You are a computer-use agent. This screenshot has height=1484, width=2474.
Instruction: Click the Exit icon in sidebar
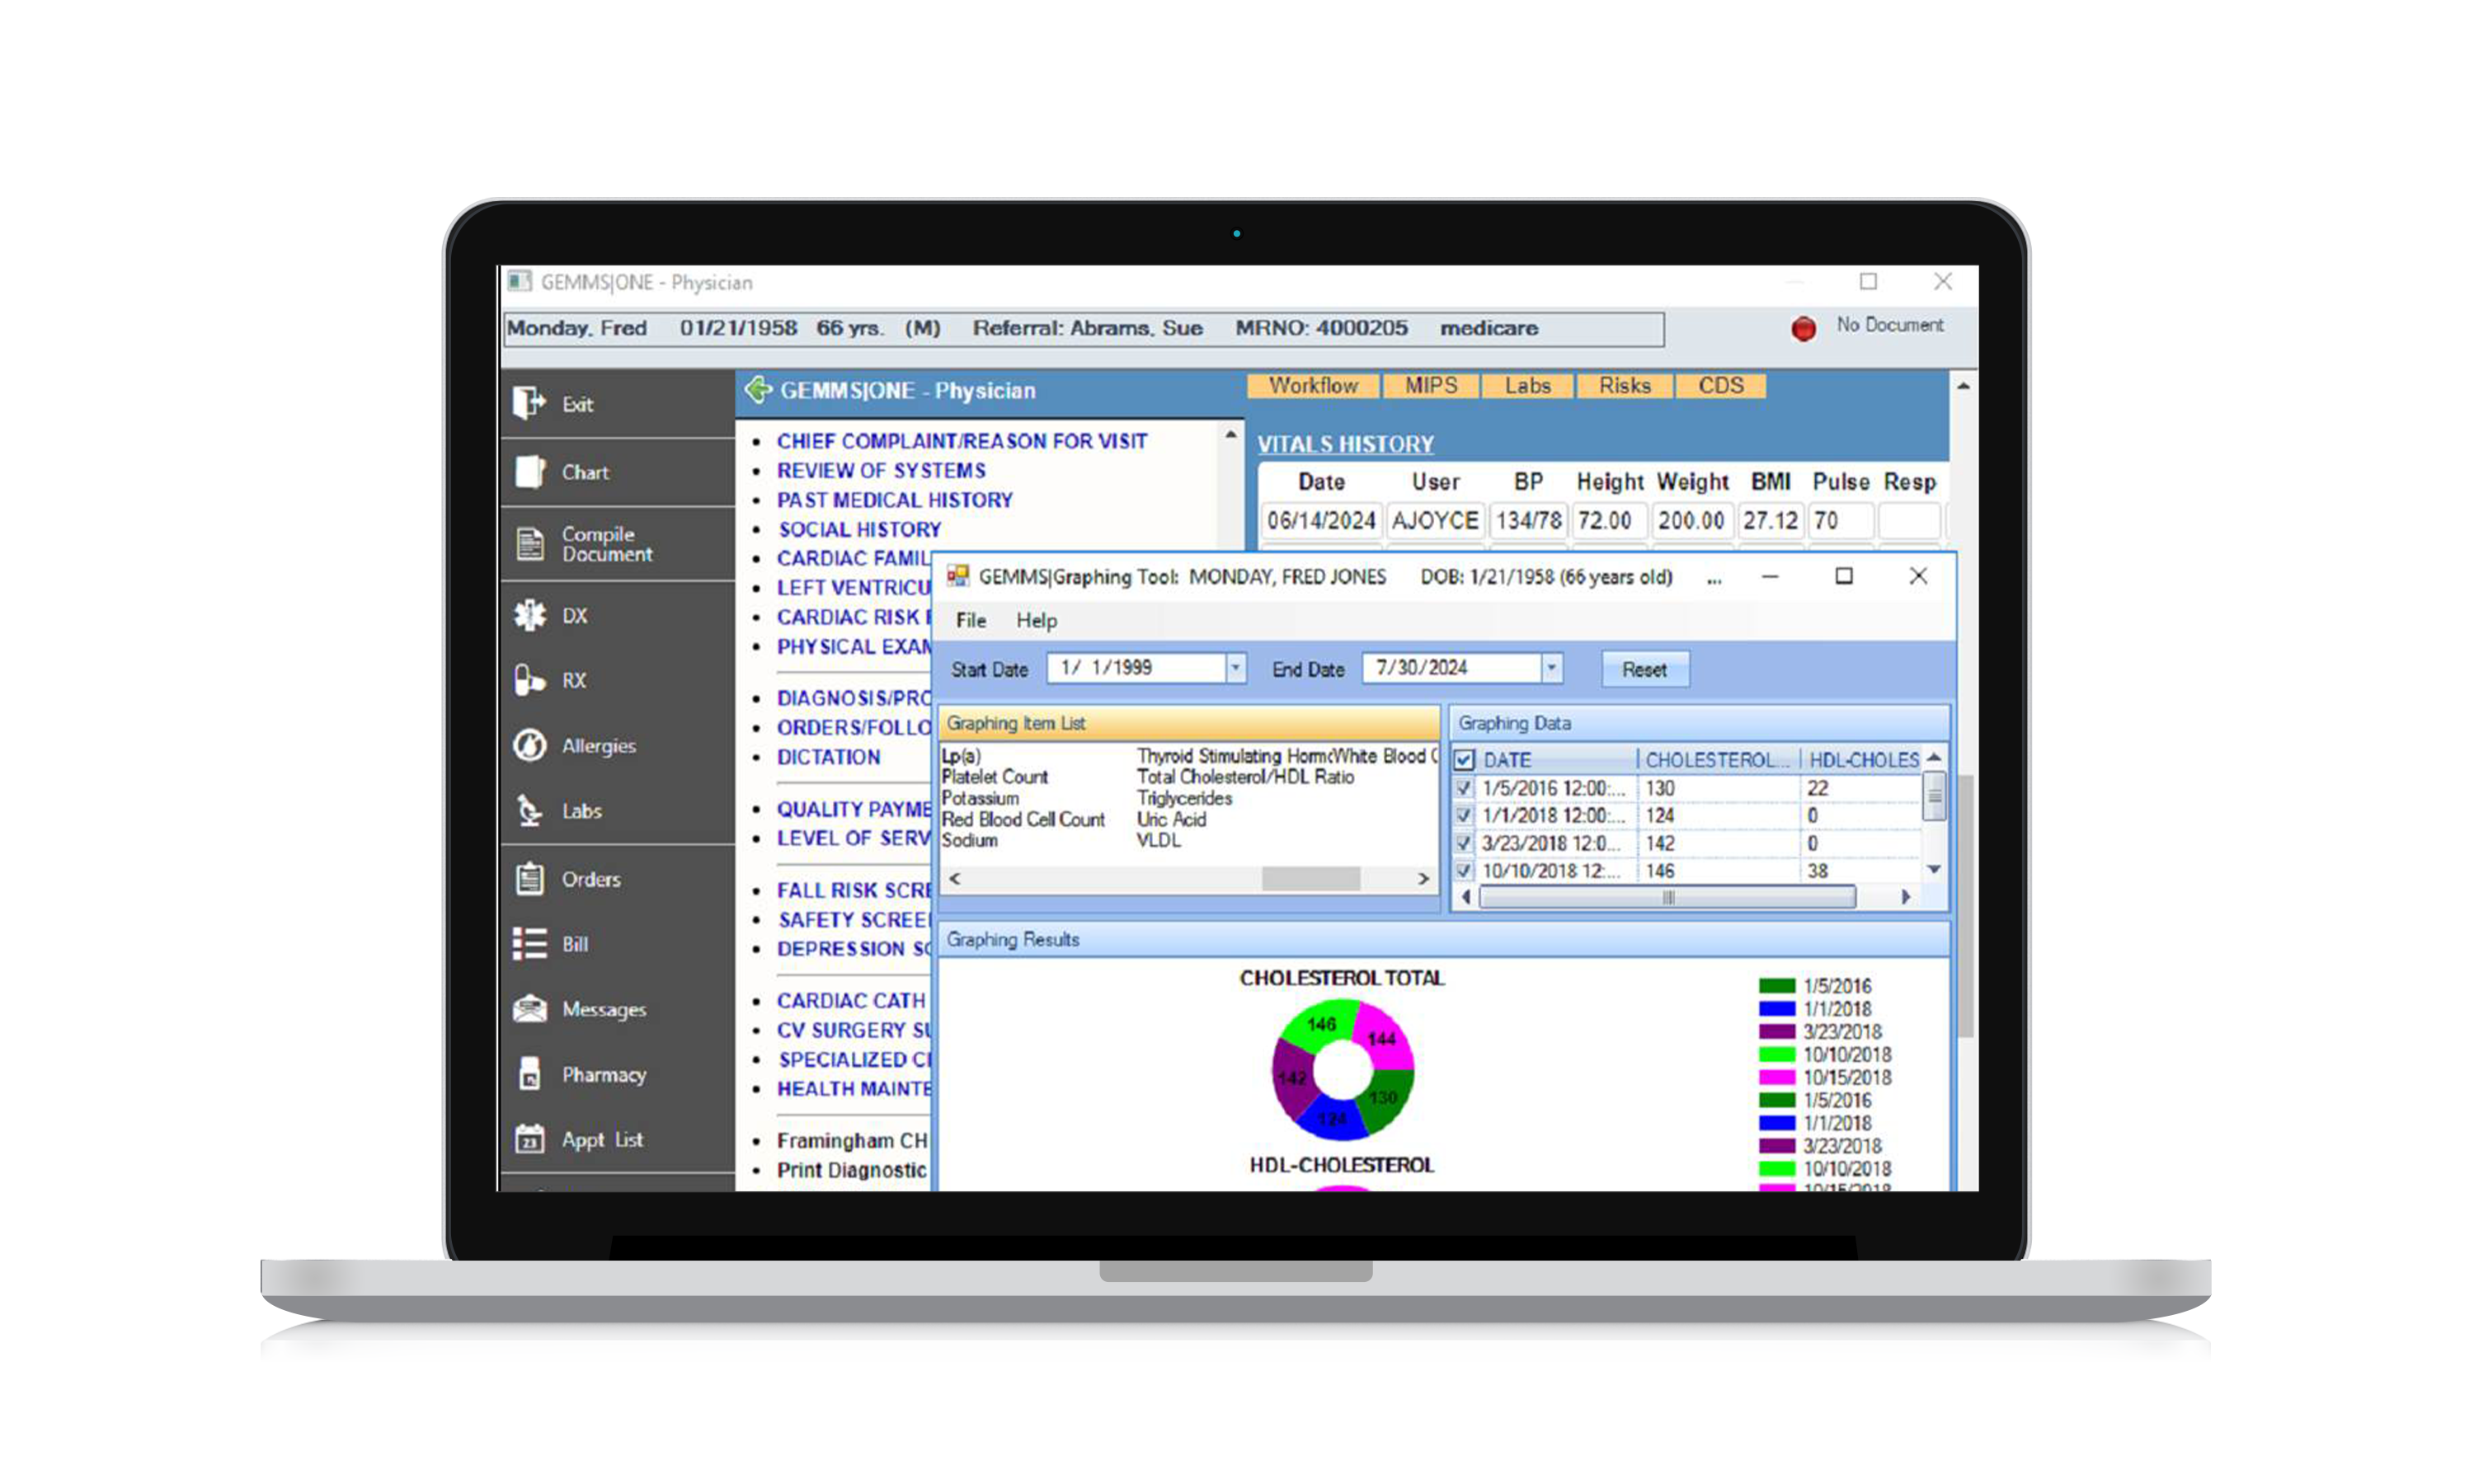pyautogui.click(x=529, y=403)
